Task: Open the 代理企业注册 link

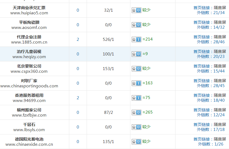Action: pos(29,37)
